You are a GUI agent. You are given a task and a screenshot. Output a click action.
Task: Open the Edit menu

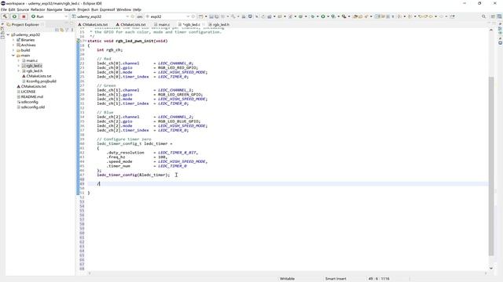(12, 9)
